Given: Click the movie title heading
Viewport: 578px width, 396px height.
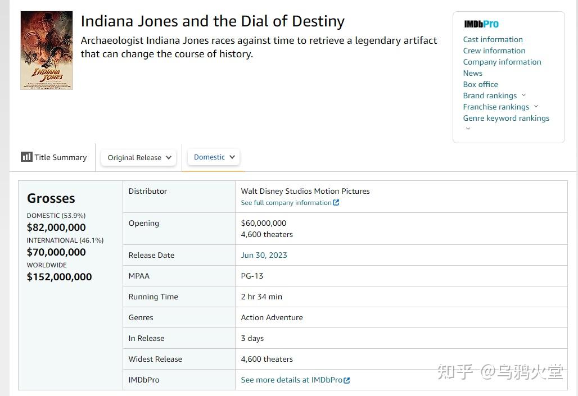Looking at the screenshot, I should 213,21.
